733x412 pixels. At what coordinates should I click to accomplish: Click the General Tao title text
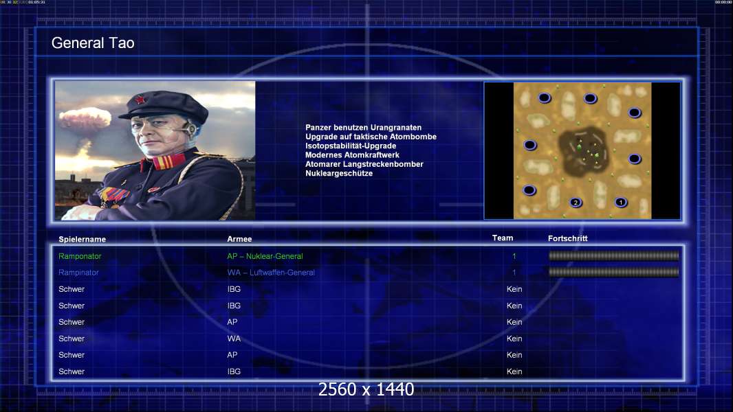click(x=93, y=43)
